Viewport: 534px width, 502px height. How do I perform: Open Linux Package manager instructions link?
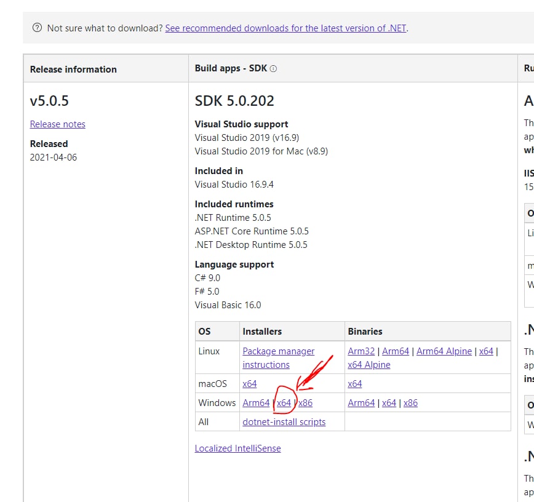(x=278, y=357)
